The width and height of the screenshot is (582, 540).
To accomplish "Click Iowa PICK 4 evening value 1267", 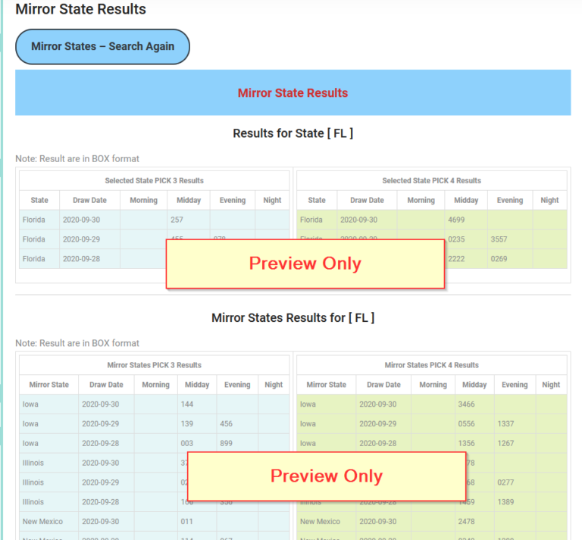I will click(505, 444).
